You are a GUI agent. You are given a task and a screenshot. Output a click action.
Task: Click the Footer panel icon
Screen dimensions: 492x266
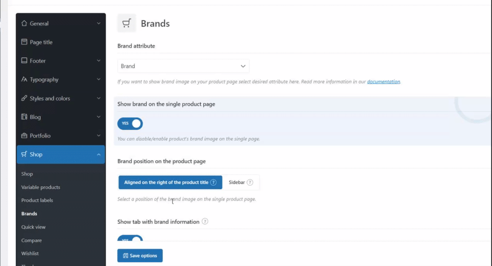tap(24, 61)
